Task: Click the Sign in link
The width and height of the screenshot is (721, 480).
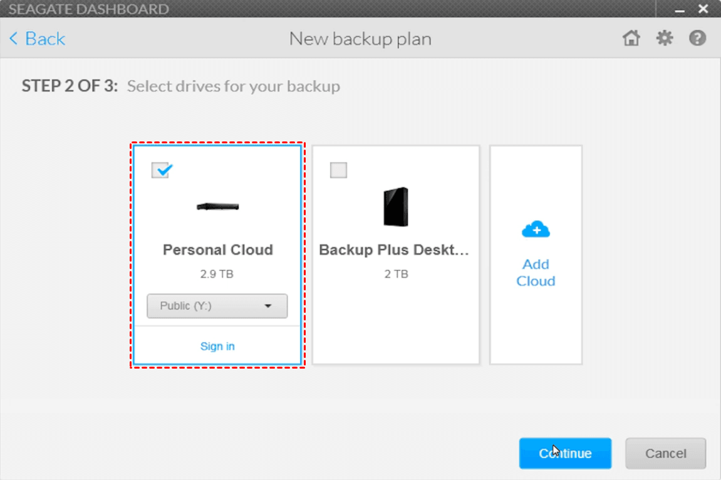Action: tap(217, 346)
